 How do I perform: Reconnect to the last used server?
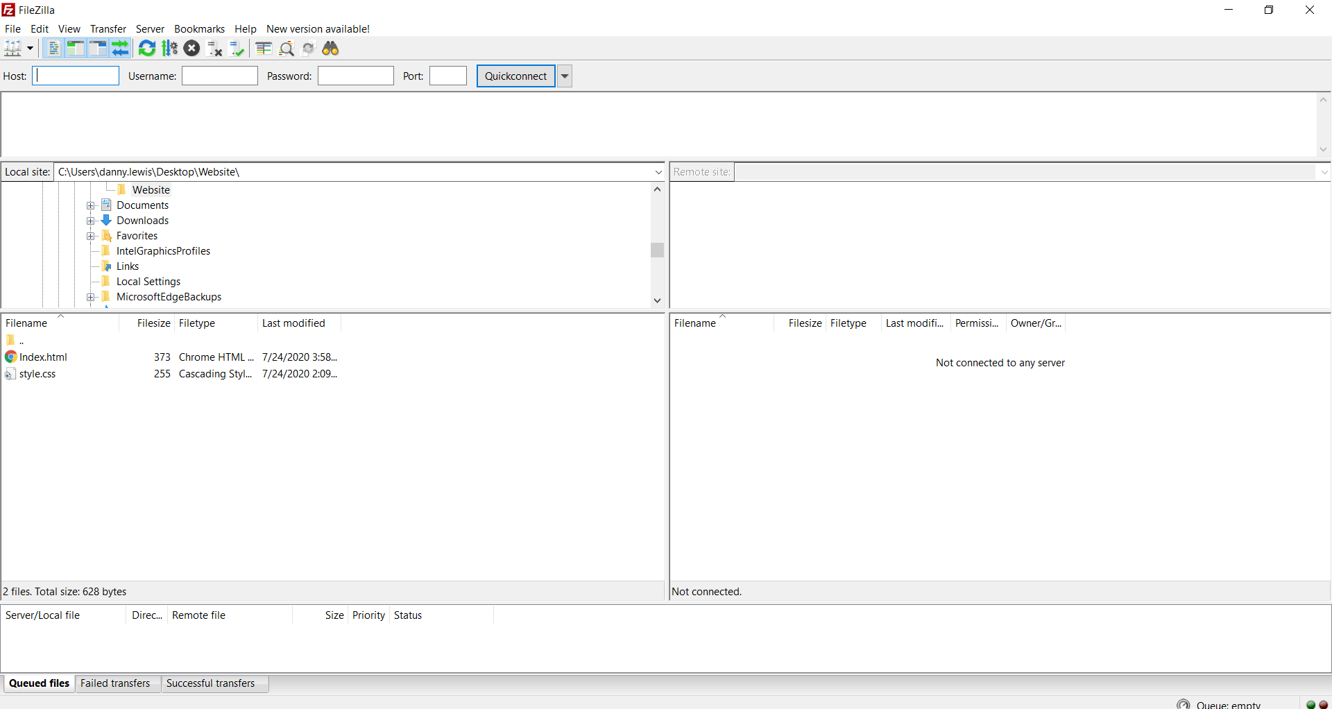pos(237,49)
